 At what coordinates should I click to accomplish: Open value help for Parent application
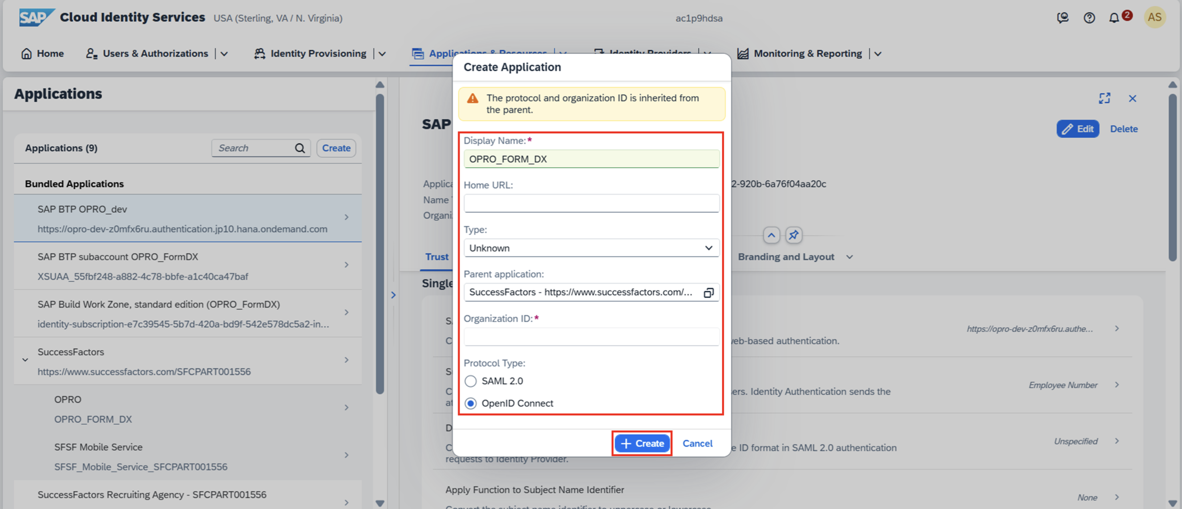pyautogui.click(x=708, y=293)
